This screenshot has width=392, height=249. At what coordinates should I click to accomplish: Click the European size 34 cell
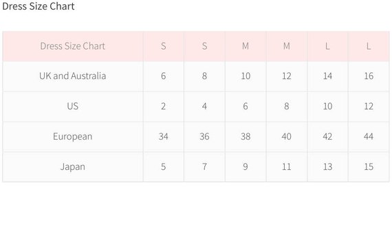164,137
